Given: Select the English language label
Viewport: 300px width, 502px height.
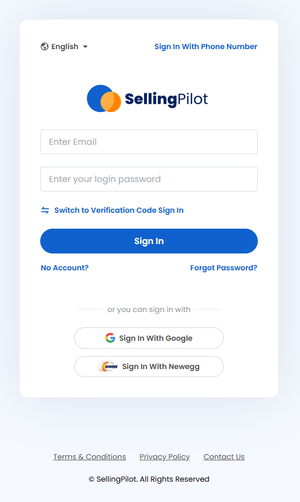Looking at the screenshot, I should coord(65,47).
